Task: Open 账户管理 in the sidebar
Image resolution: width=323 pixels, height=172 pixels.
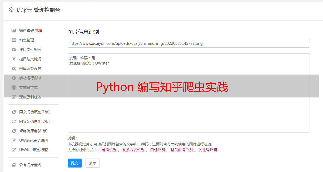Action: (27, 31)
